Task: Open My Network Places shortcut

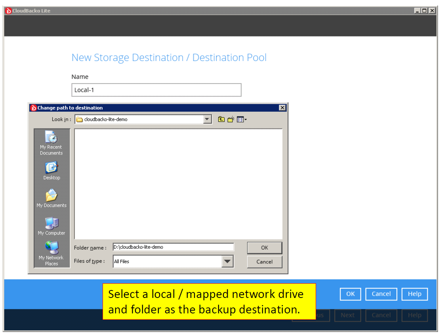Action: [51, 253]
